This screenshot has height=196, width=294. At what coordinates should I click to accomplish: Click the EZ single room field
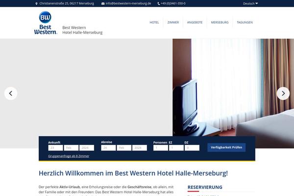tap(176, 148)
